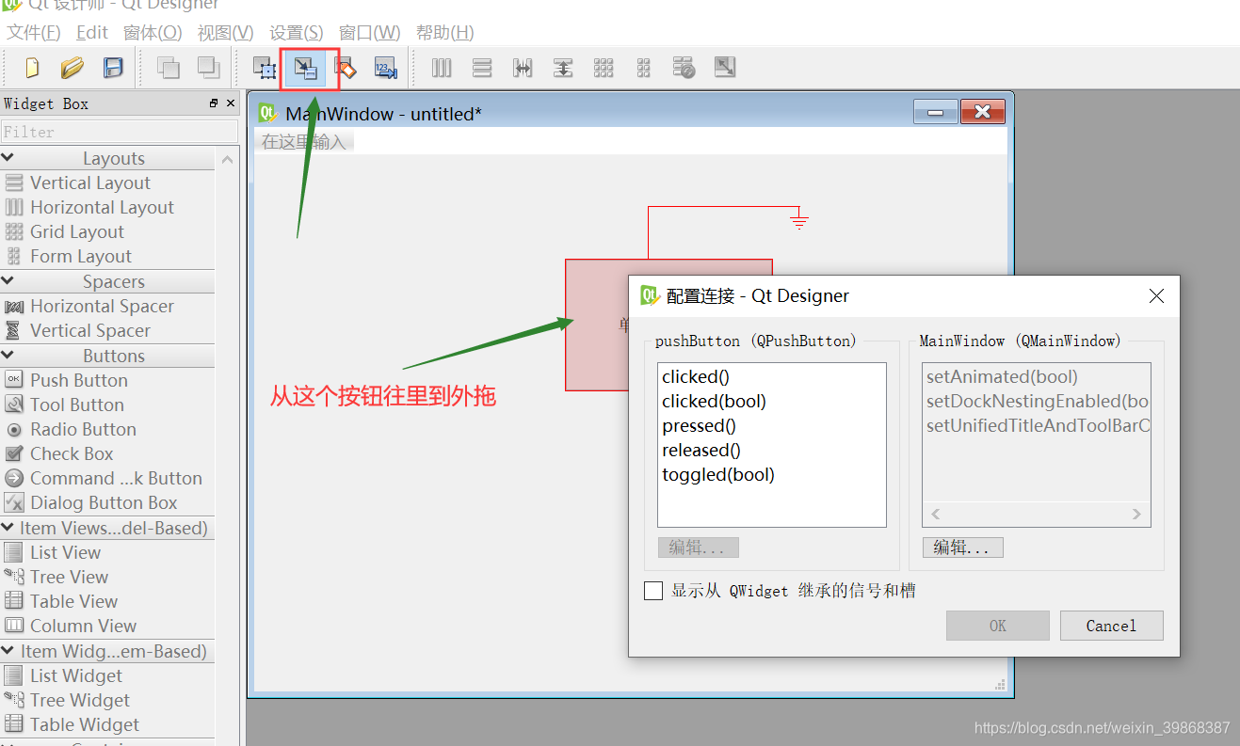Float the Widget Box dock panel
Viewport: 1240px width, 746px height.
click(214, 103)
